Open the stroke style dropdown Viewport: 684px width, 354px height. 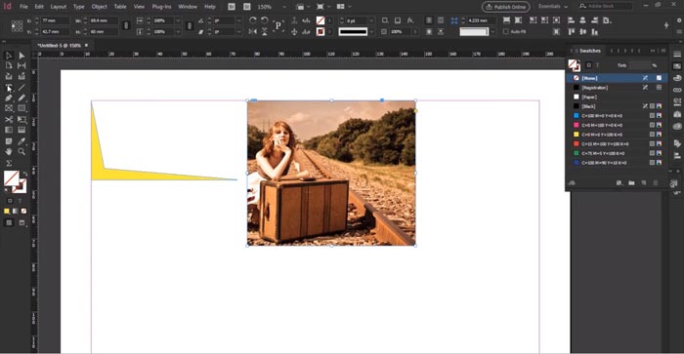coord(371,32)
